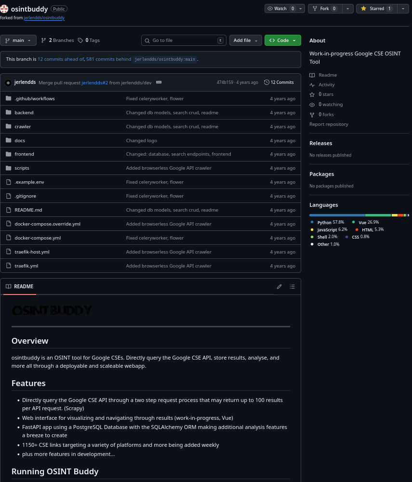Click Report repository link
The width and height of the screenshot is (412, 482).
(x=329, y=124)
